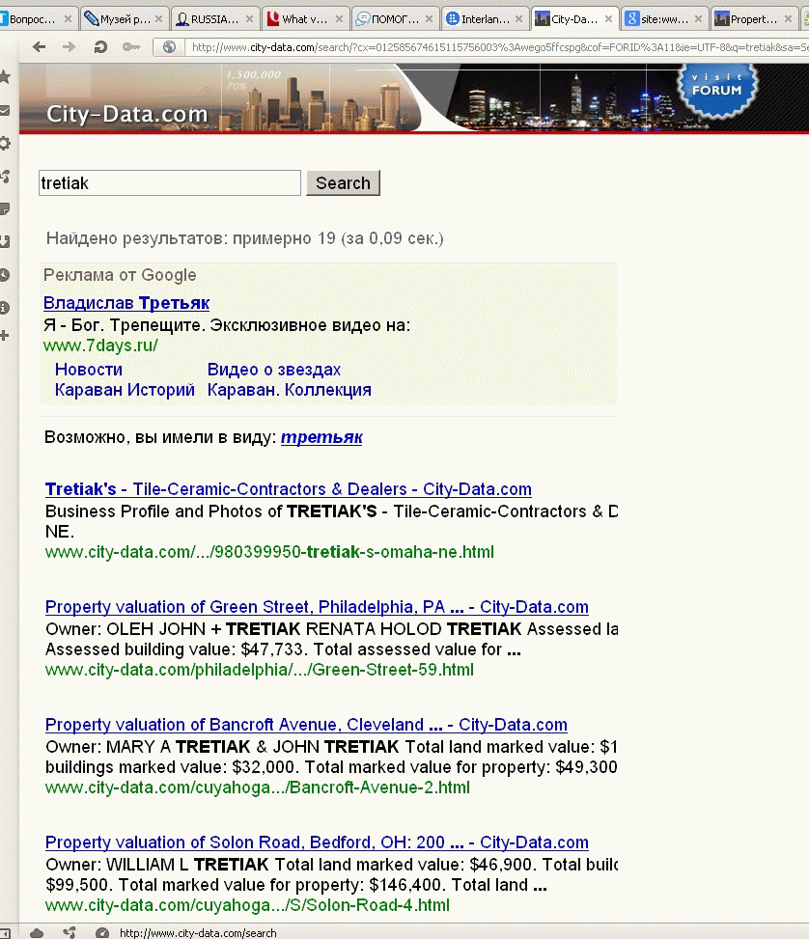The image size is (809, 939).
Task: Click the tretiak-s-omaha-ne.html green URL
Action: point(269,552)
